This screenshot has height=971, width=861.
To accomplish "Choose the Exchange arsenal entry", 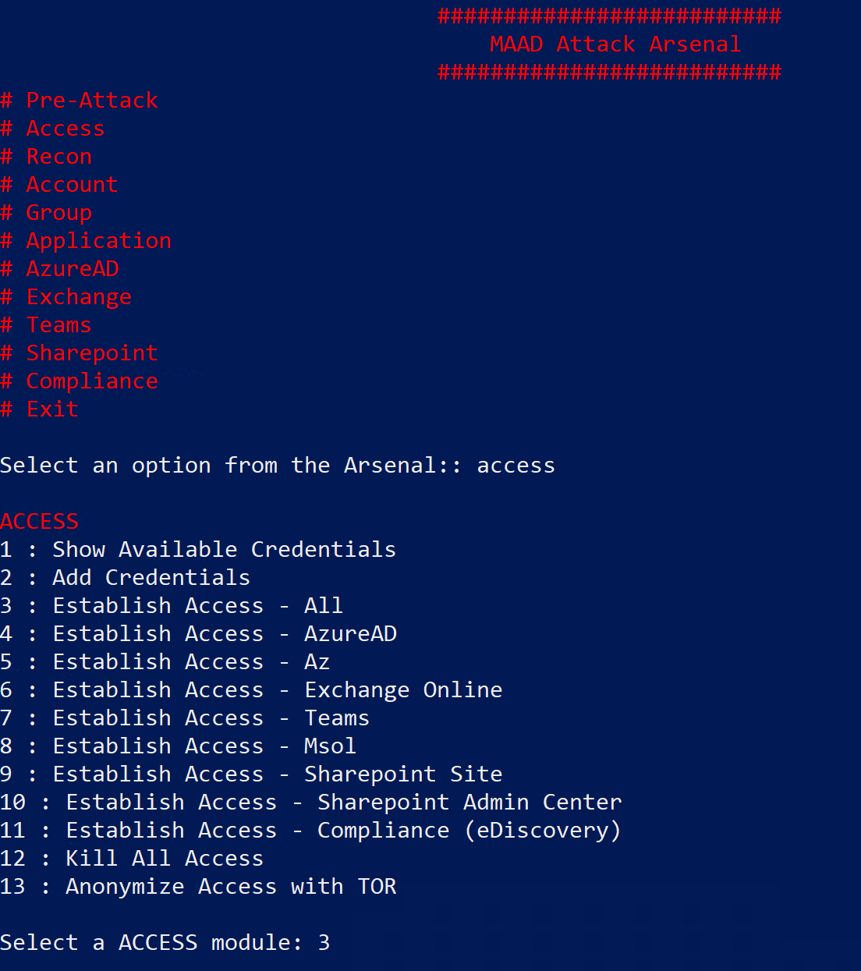I will 78,297.
